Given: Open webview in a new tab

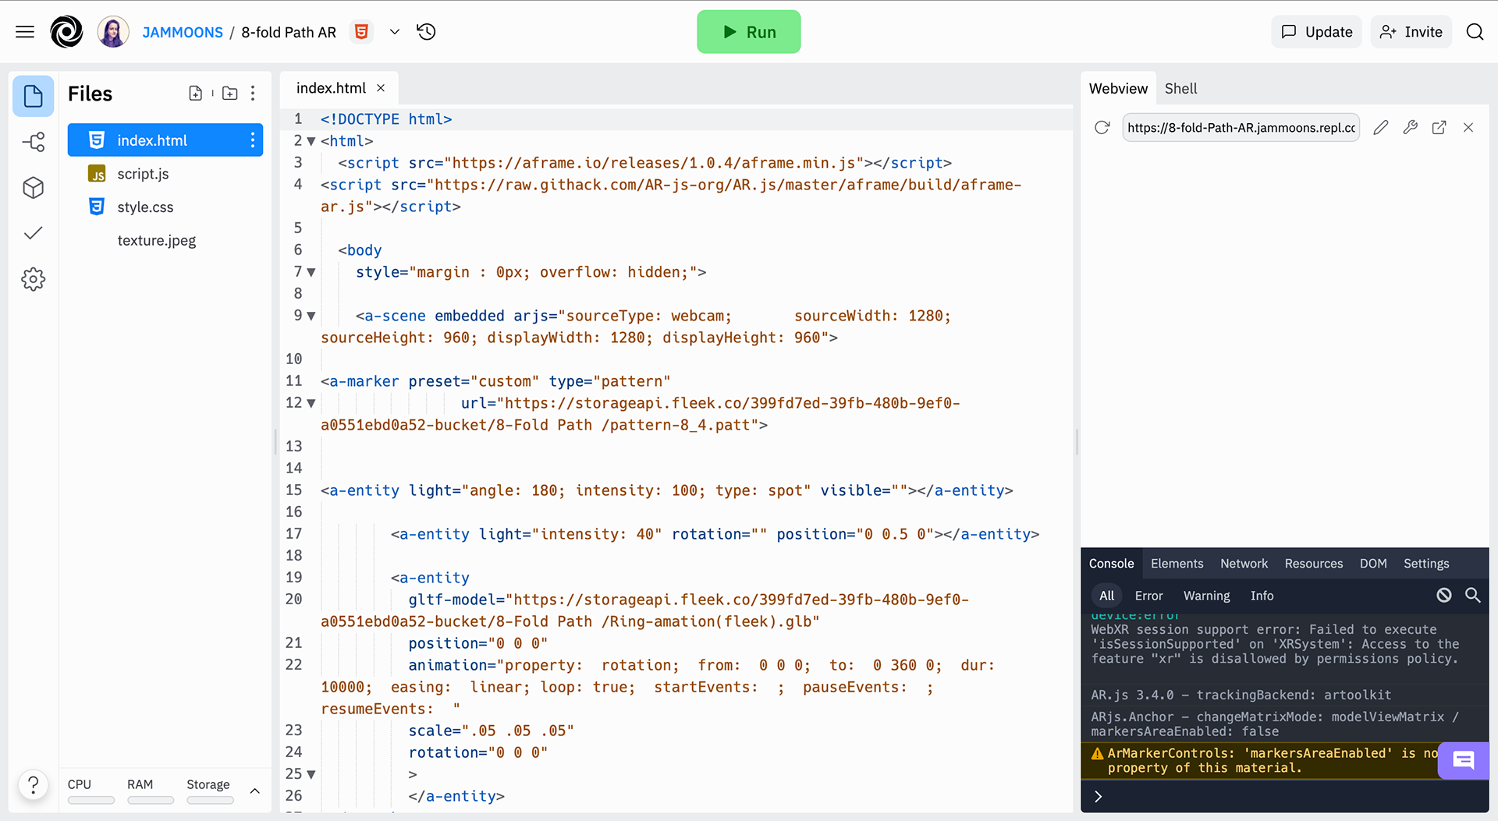Looking at the screenshot, I should pyautogui.click(x=1439, y=128).
